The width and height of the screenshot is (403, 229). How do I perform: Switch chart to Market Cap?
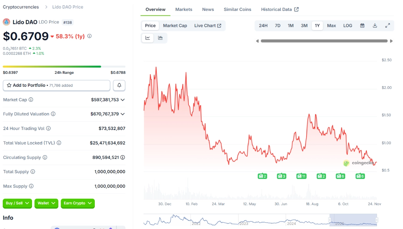click(x=175, y=26)
